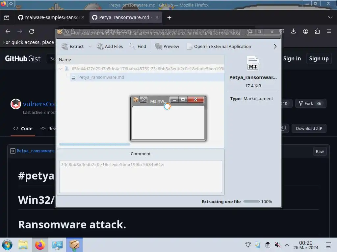Click the Add Files toolbar button

[x=110, y=46]
